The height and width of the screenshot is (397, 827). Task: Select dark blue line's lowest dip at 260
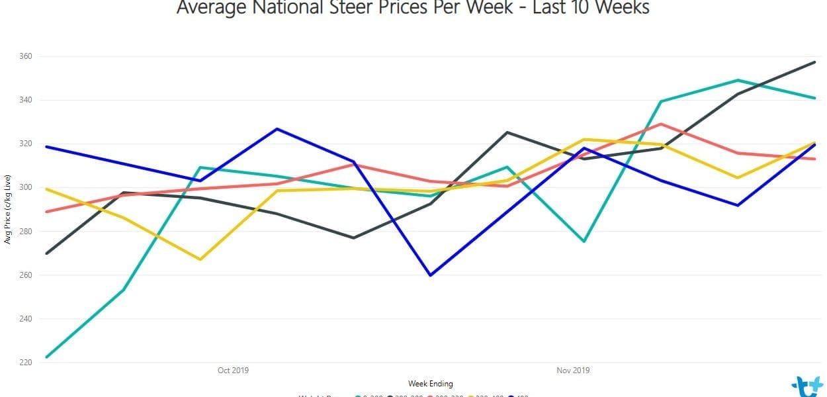[431, 275]
